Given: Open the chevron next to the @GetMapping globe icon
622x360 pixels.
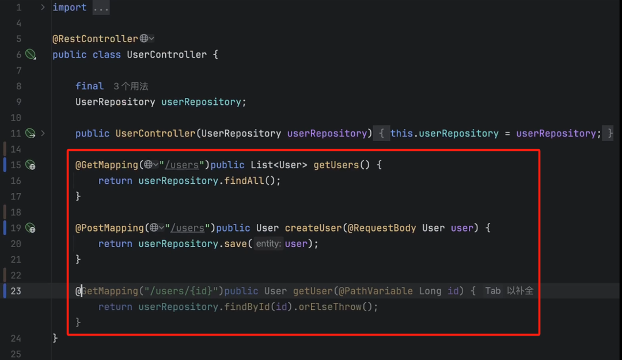Looking at the screenshot, I should (x=157, y=165).
